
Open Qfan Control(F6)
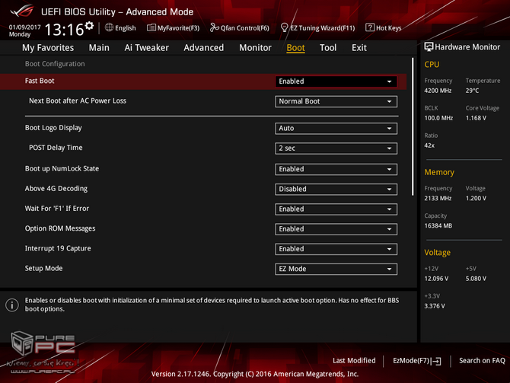245,28
